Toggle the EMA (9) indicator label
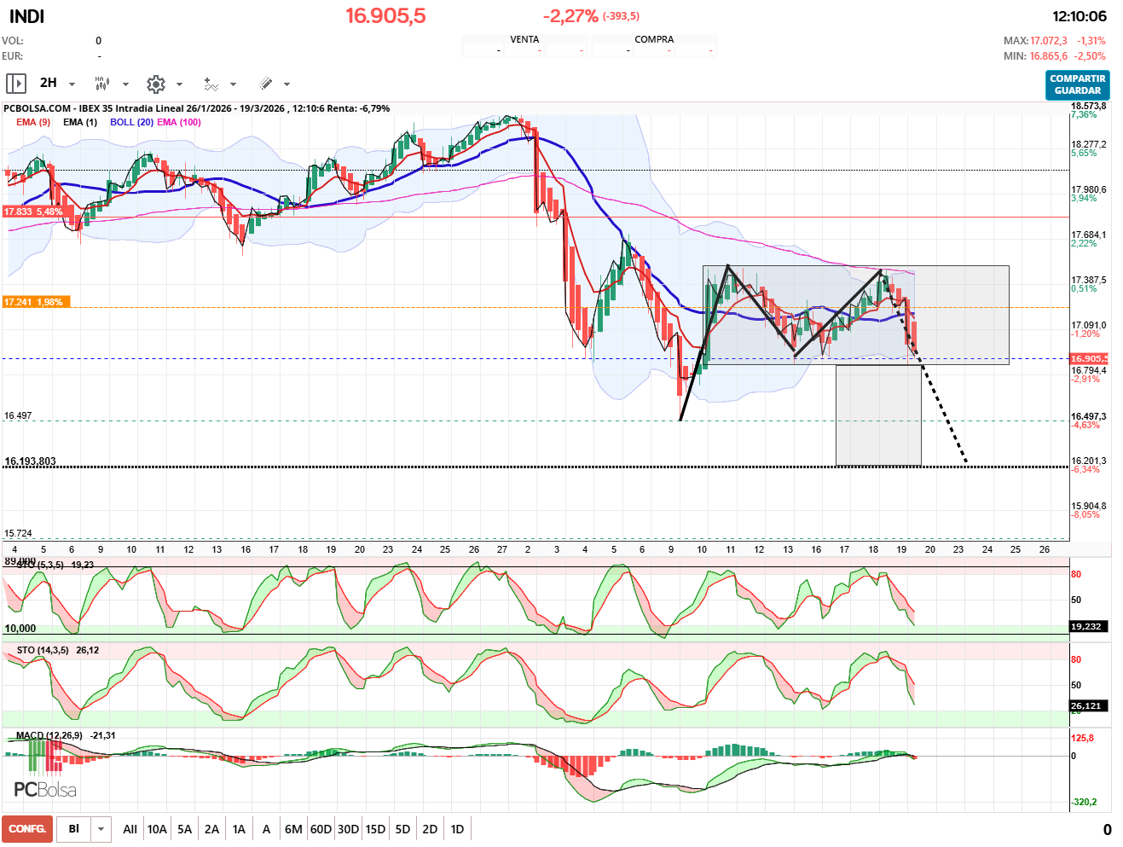The image size is (1123, 847). click(33, 122)
